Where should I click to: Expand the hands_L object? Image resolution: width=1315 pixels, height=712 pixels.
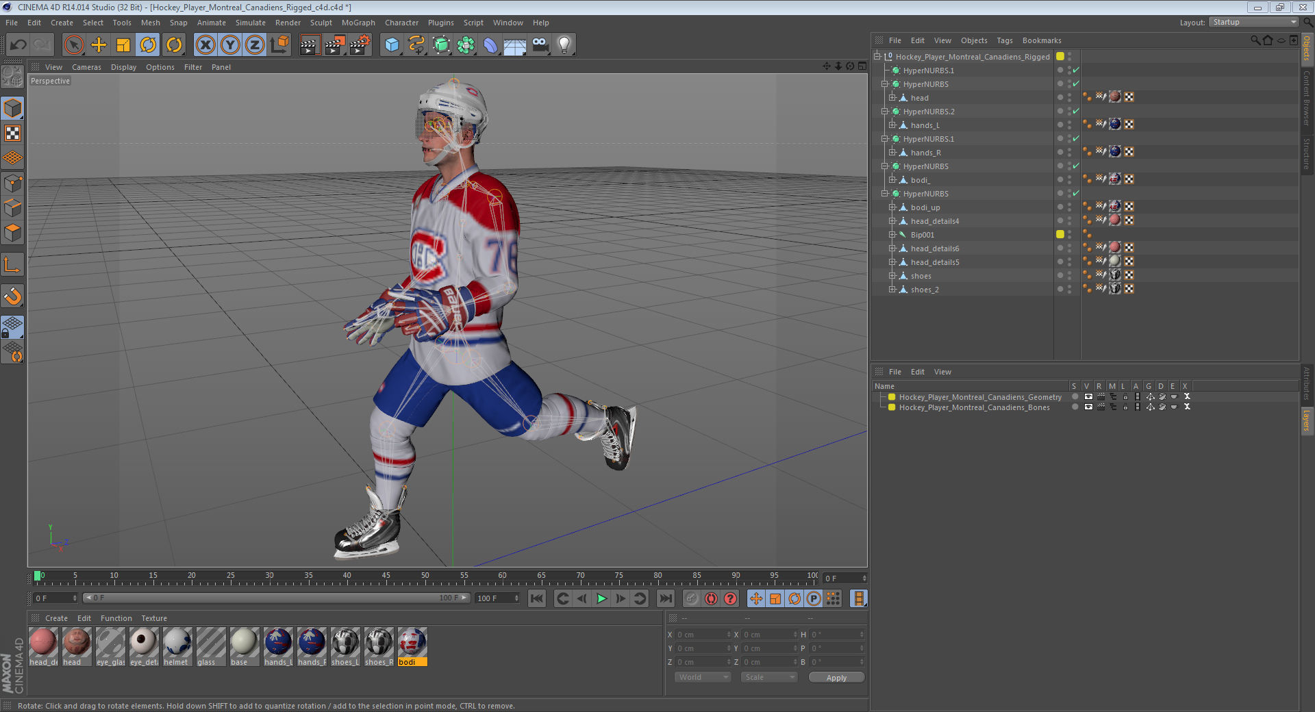pos(892,125)
